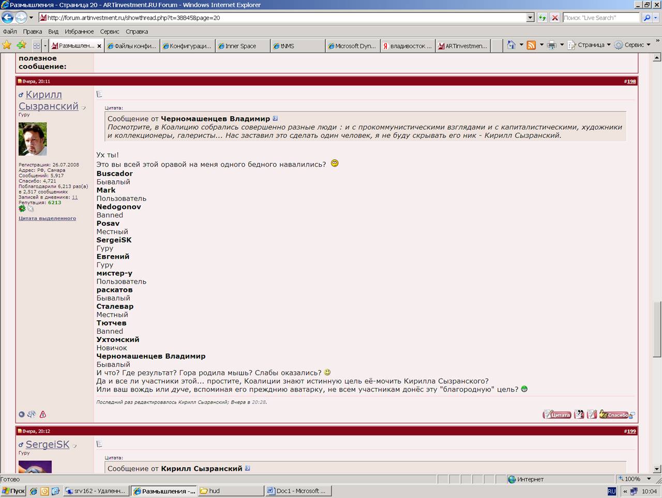Click the browser Back arrow button
This screenshot has width=662, height=498.
click(7, 18)
